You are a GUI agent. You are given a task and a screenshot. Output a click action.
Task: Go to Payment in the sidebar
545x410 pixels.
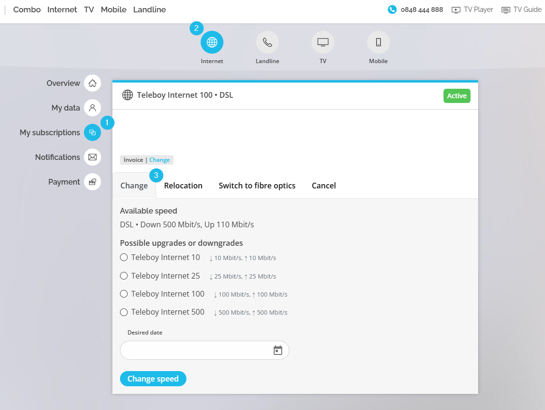[64, 182]
